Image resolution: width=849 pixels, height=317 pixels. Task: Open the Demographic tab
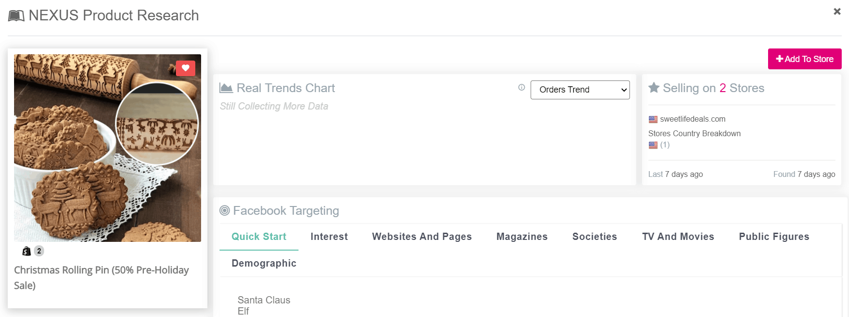tap(264, 263)
